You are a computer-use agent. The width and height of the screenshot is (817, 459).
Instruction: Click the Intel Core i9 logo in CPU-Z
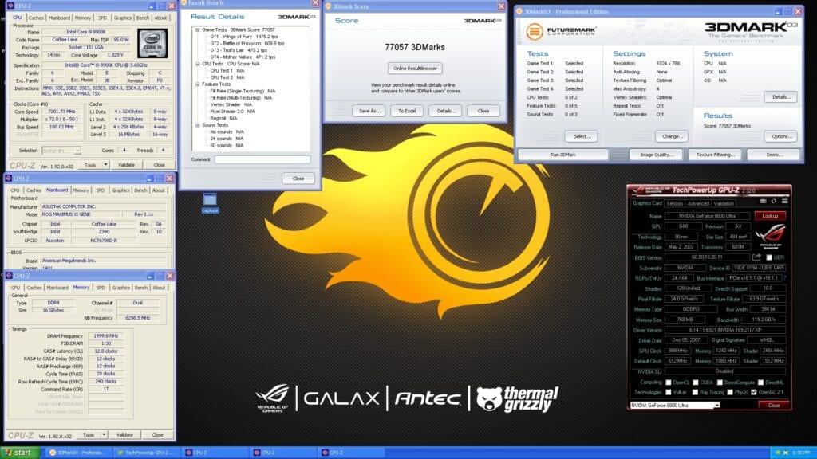[x=152, y=43]
